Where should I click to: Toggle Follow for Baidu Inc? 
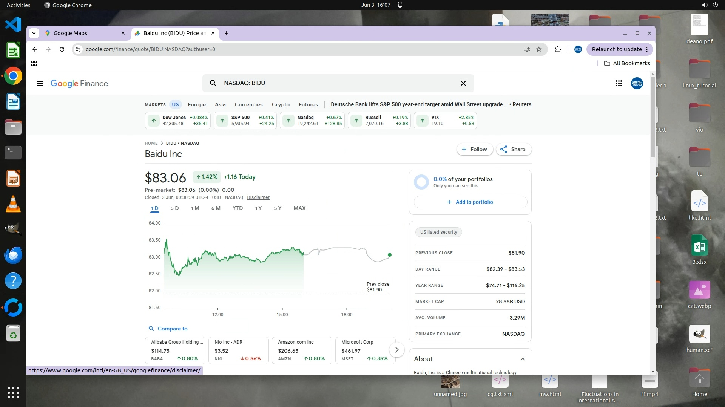[x=474, y=149]
